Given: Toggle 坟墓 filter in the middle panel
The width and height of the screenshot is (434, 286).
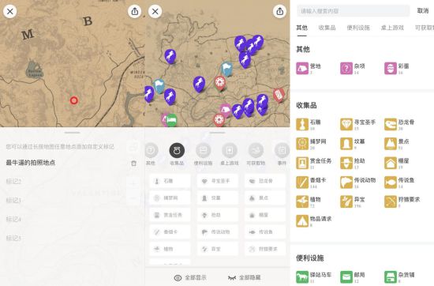Looking at the screenshot, I should pos(217,198).
